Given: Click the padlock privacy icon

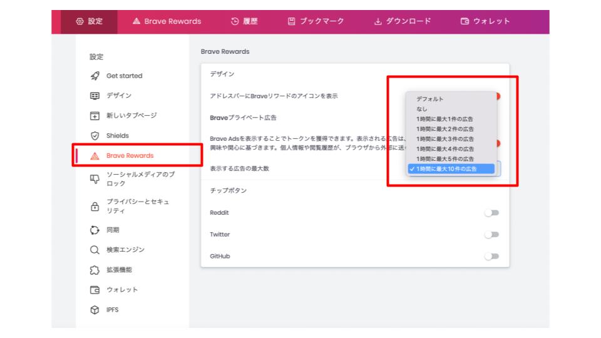Looking at the screenshot, I should (95, 206).
